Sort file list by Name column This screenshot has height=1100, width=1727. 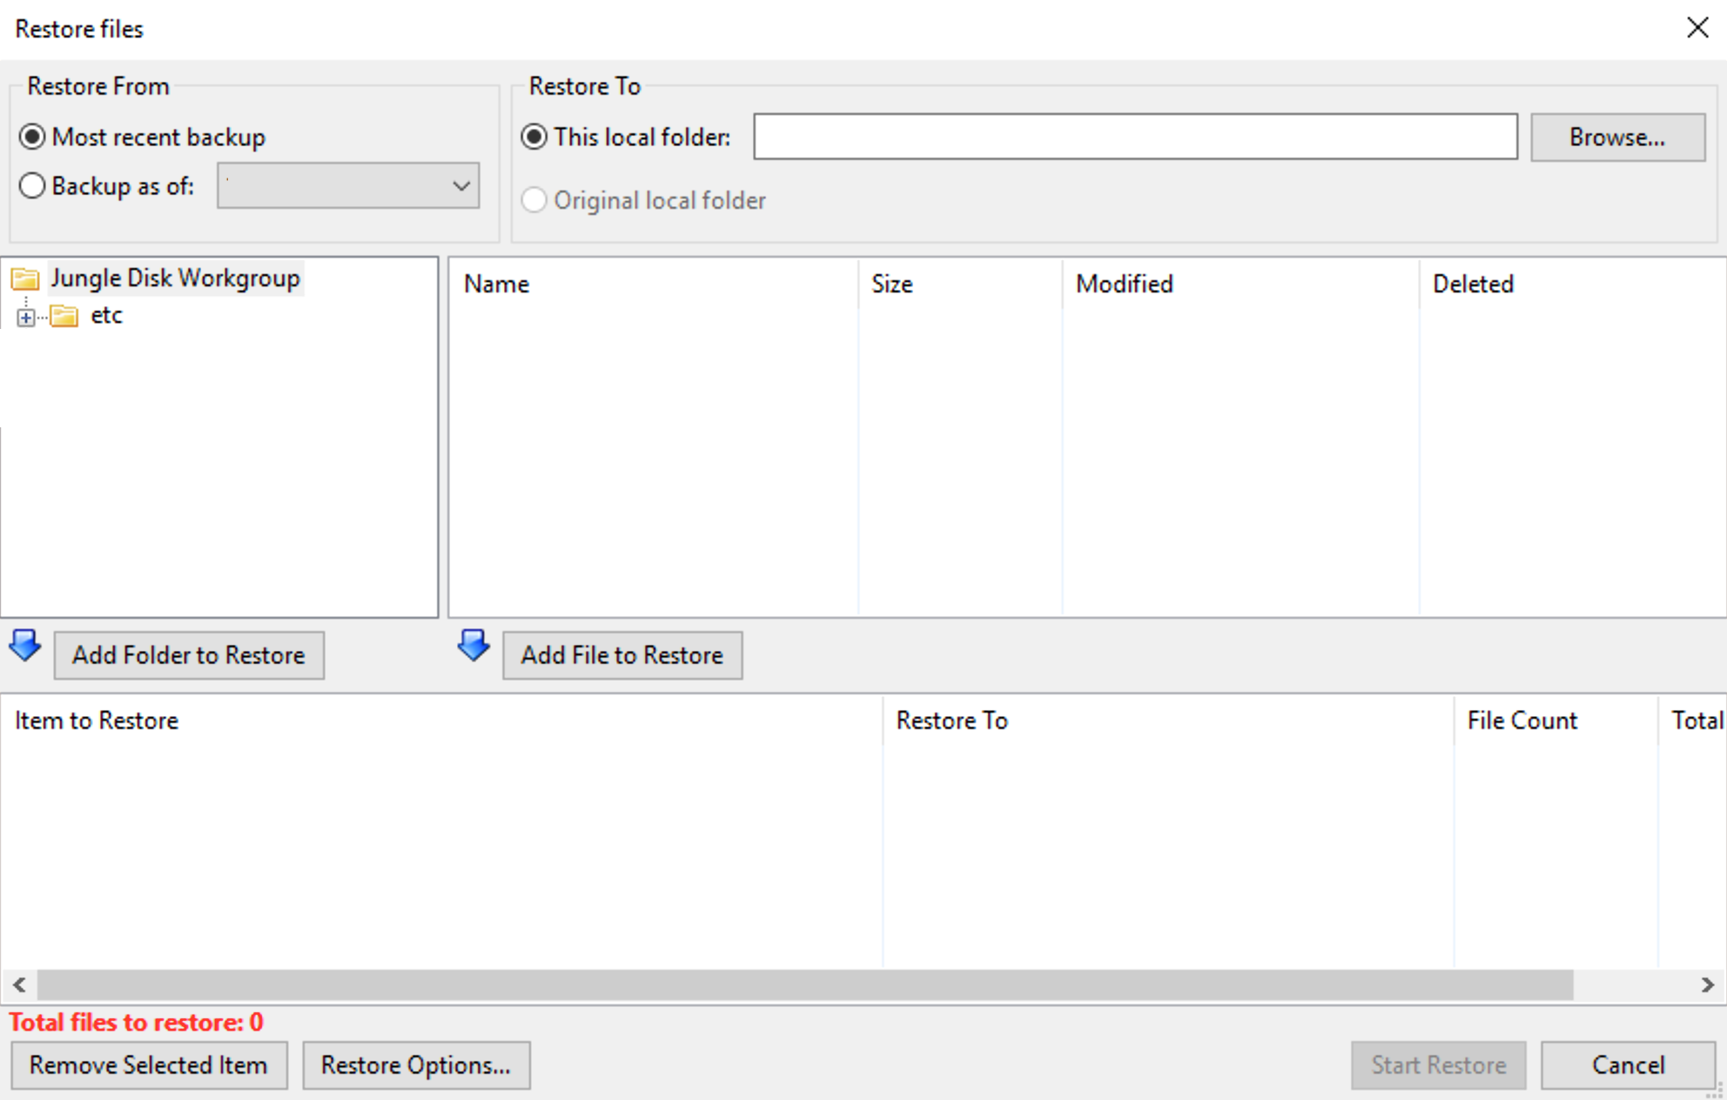[654, 284]
